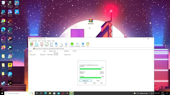
Task: Start VirusScan from the toolbar
Action: point(72,45)
